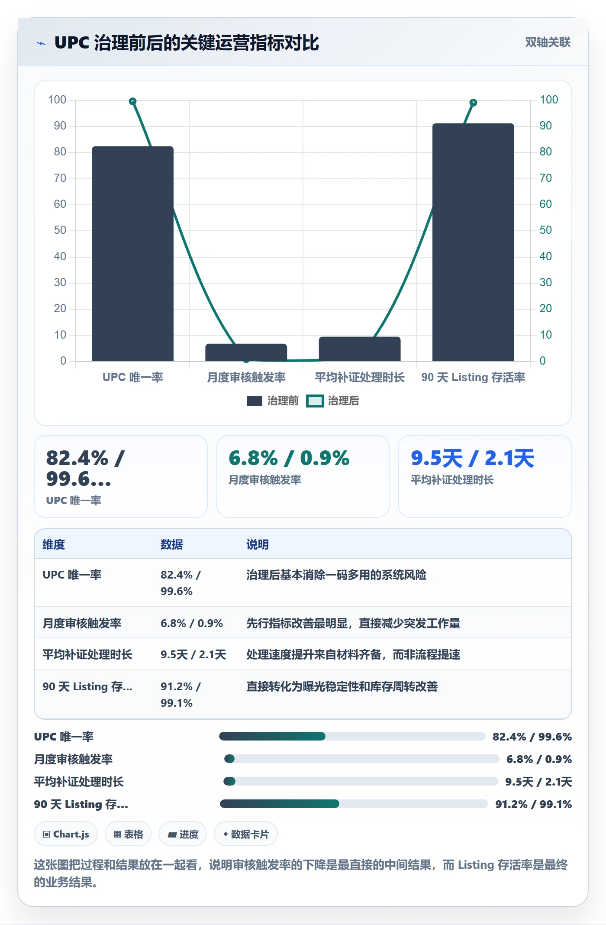Viewport: 606px width, 925px height.
Task: Click the 90 天 Listing 存… progress bar
Action: pos(354,804)
